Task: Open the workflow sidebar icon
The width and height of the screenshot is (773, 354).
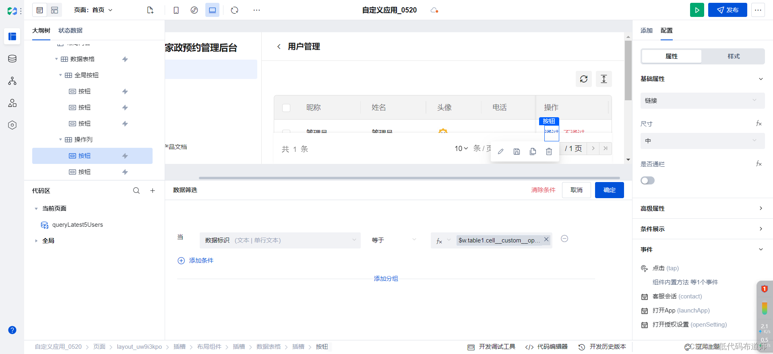Action: (x=12, y=81)
